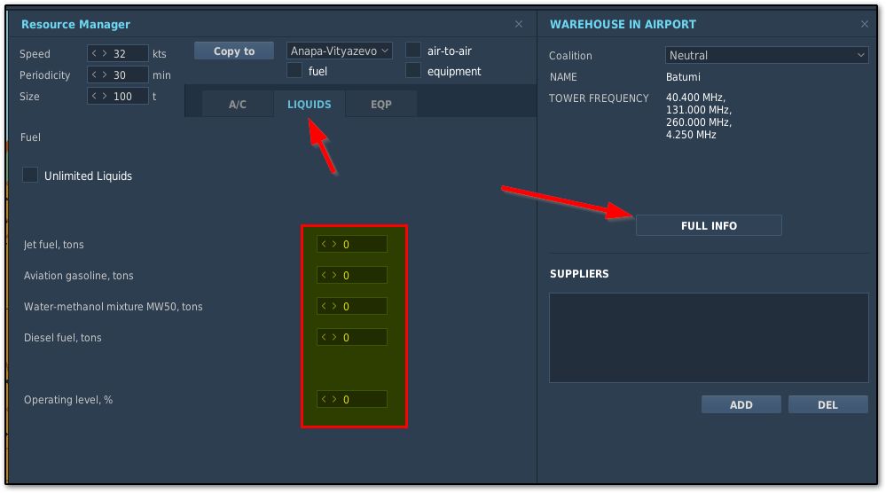Switch to the A/C tab
Screen dimensions: 886x493
(x=238, y=105)
